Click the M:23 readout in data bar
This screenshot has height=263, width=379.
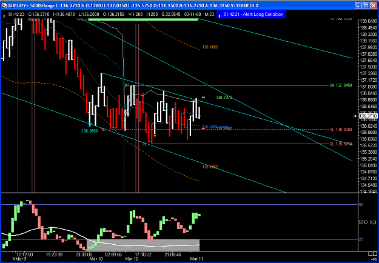point(210,15)
